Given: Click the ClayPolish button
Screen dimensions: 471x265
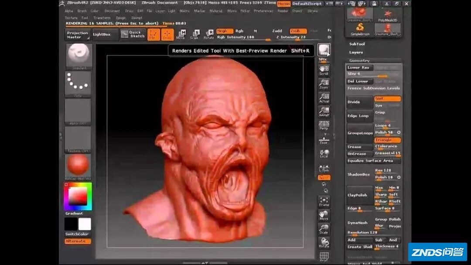Looking at the screenshot, I should [x=359, y=195].
